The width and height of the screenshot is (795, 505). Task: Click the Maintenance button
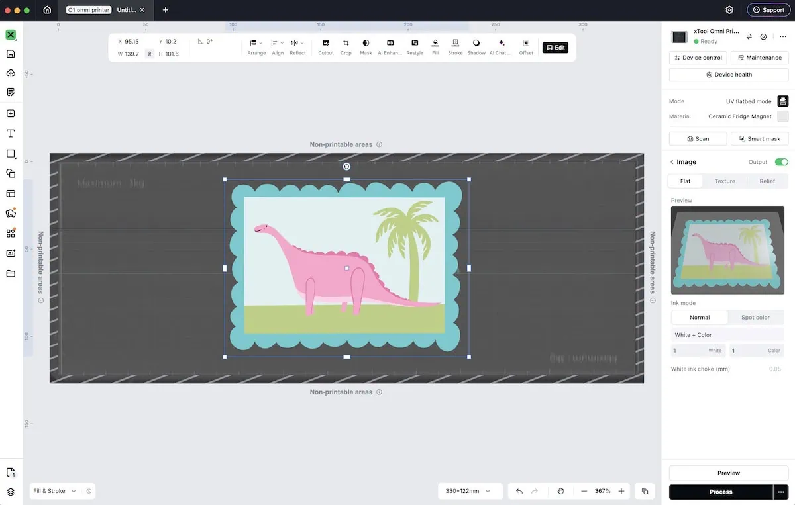click(759, 58)
